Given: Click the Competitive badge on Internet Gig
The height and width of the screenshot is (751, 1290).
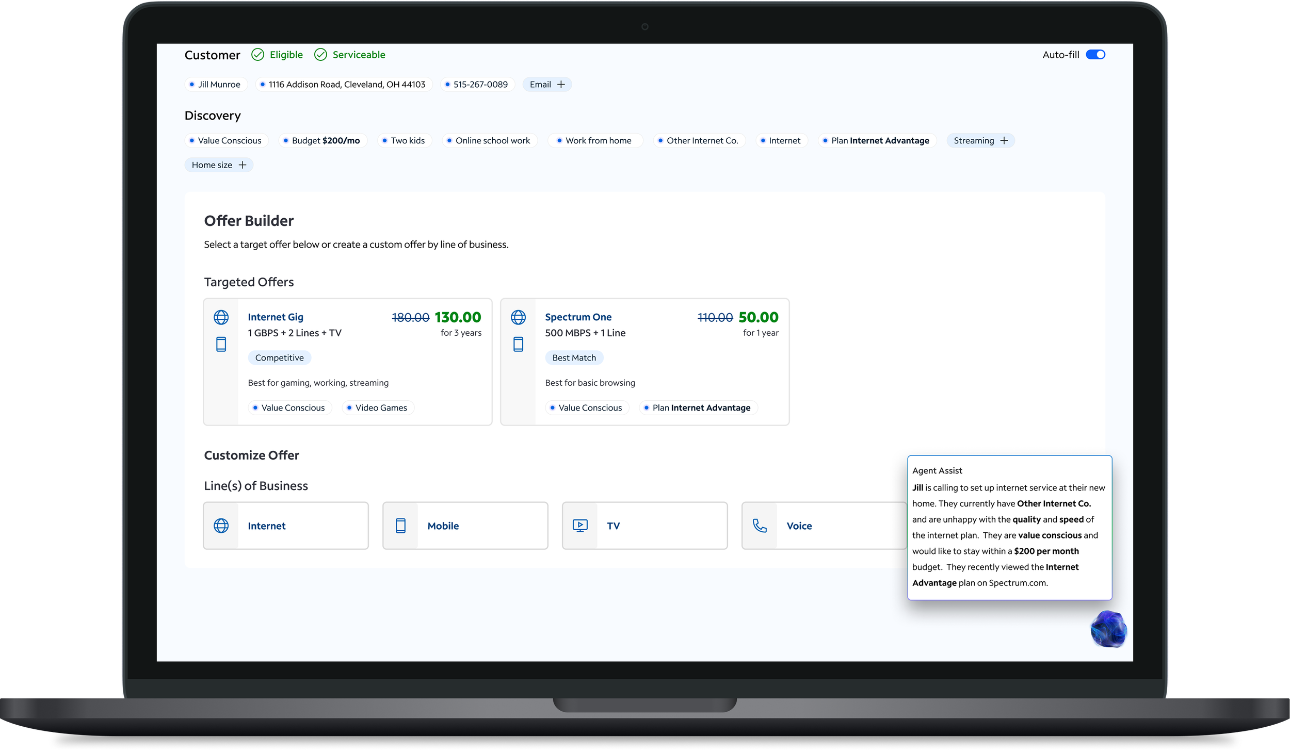Looking at the screenshot, I should (x=279, y=358).
